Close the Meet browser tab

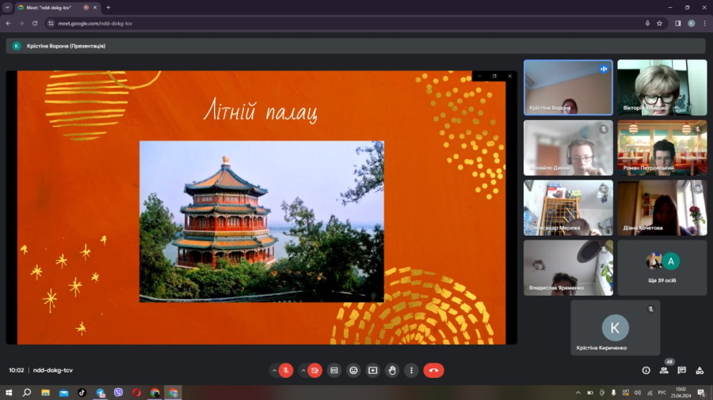pyautogui.click(x=95, y=7)
